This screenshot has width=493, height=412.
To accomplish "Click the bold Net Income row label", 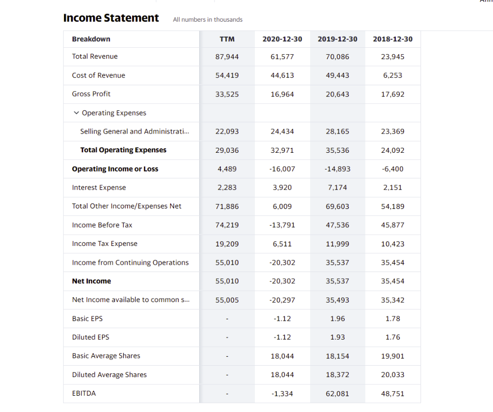I will [91, 281].
